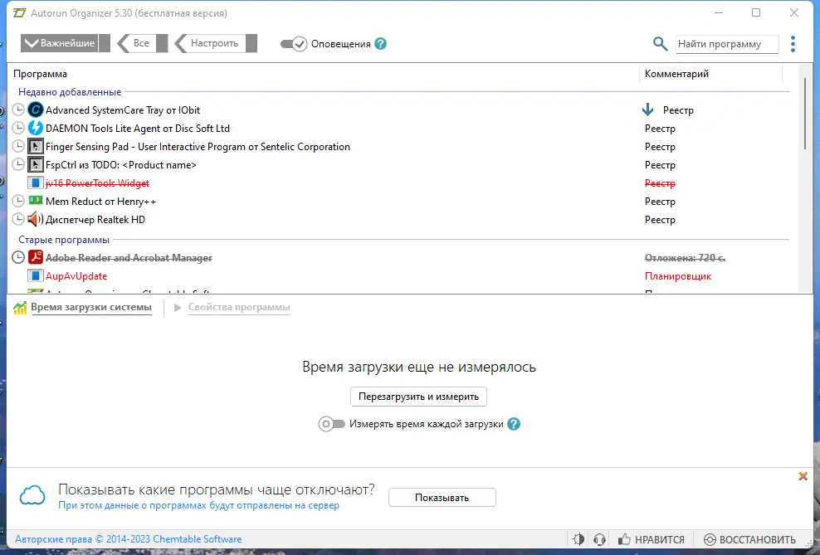The height and width of the screenshot is (555, 820).
Task: Click the Finger Sensing Pad program icon
Action: tap(35, 146)
